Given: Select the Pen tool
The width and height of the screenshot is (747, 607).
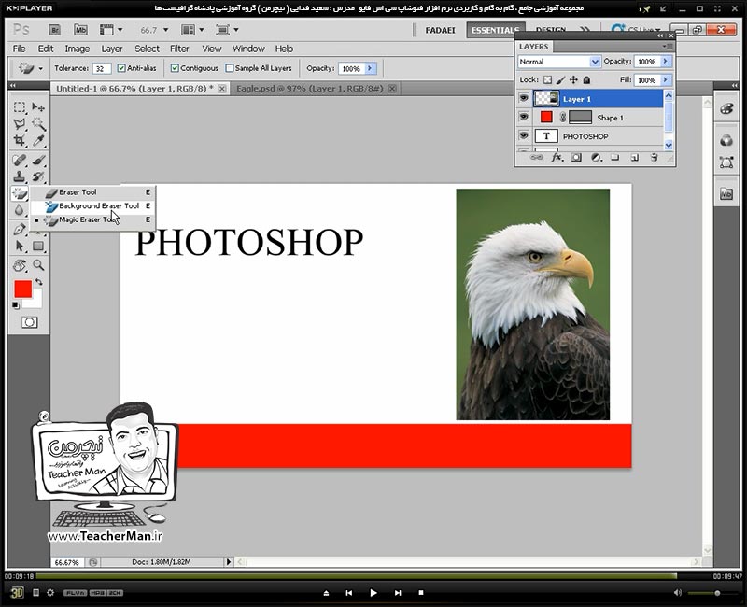Looking at the screenshot, I should [x=20, y=229].
